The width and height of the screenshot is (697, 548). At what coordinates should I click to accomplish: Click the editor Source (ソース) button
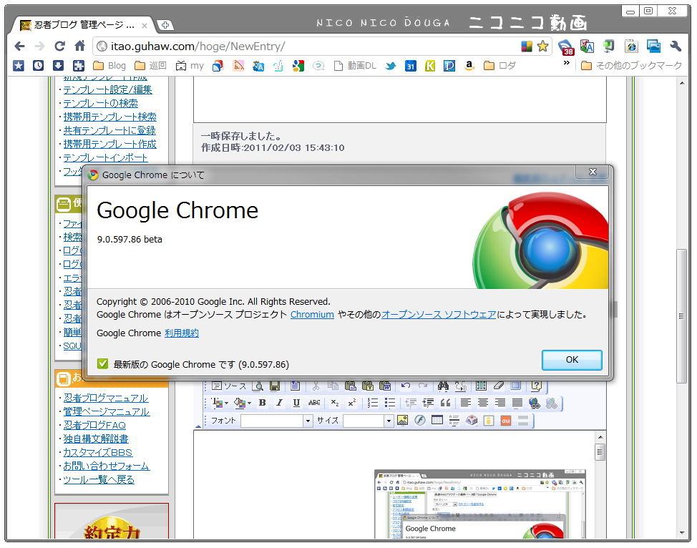click(x=229, y=386)
